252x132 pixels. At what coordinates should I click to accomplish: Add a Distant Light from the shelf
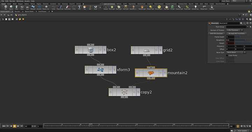point(150,7)
